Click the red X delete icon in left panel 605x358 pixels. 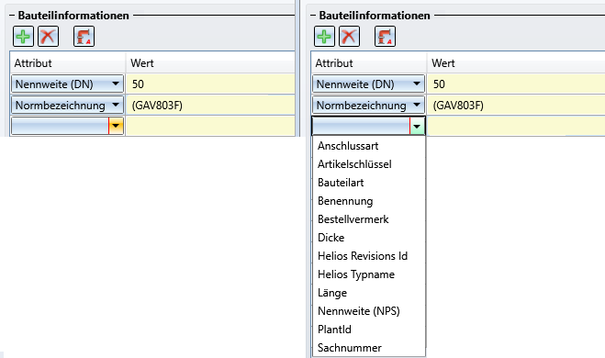49,37
